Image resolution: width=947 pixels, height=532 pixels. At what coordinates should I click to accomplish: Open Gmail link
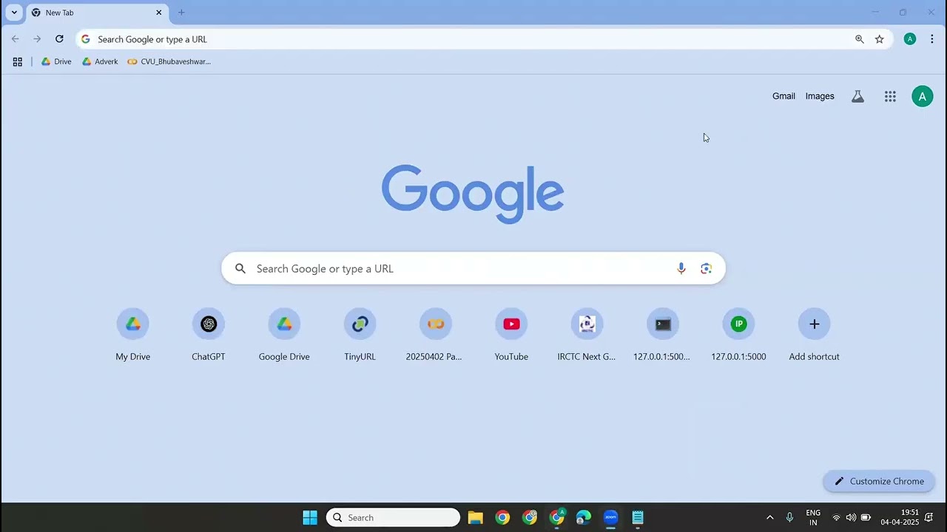(783, 96)
